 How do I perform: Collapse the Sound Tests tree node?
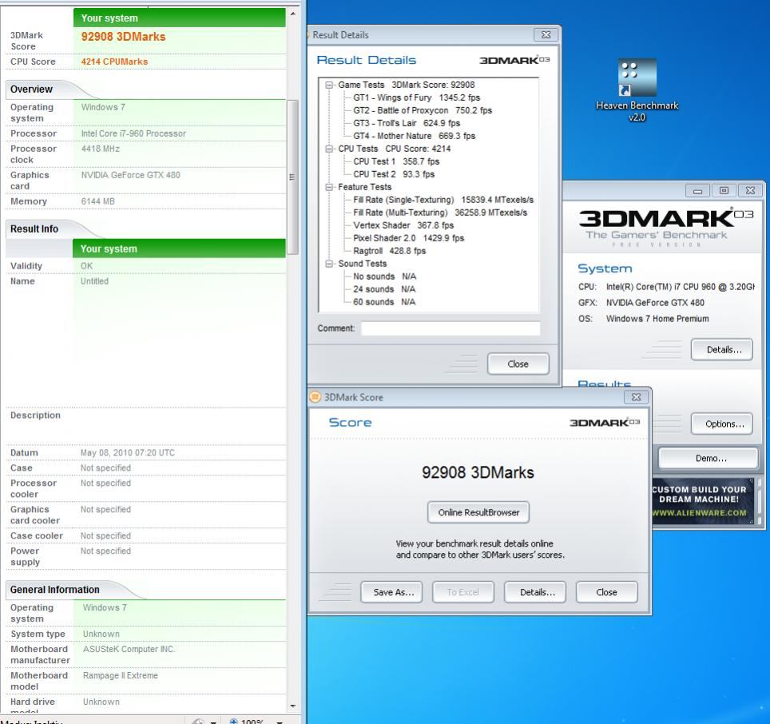tap(329, 264)
